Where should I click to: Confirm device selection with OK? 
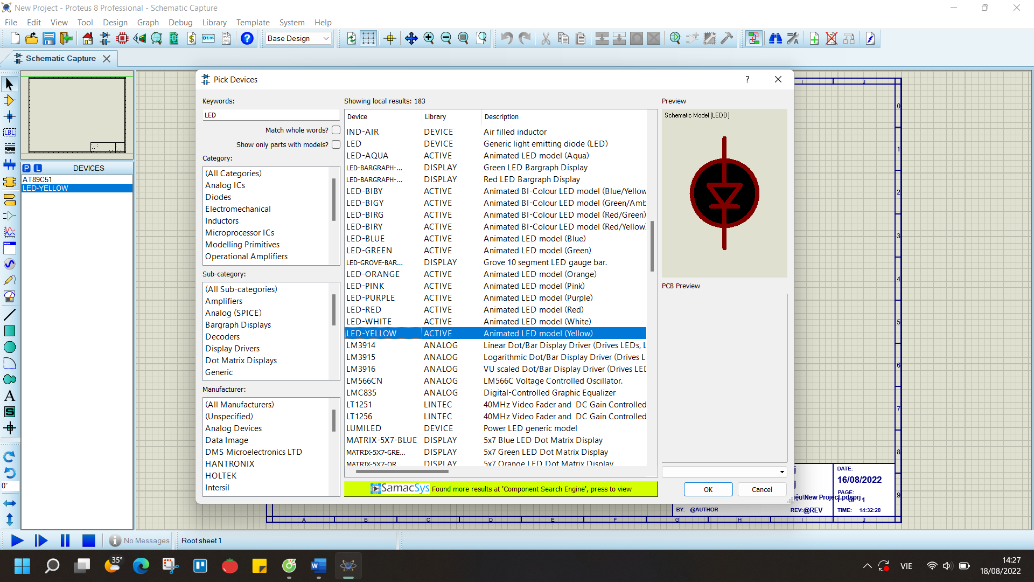[x=708, y=489]
